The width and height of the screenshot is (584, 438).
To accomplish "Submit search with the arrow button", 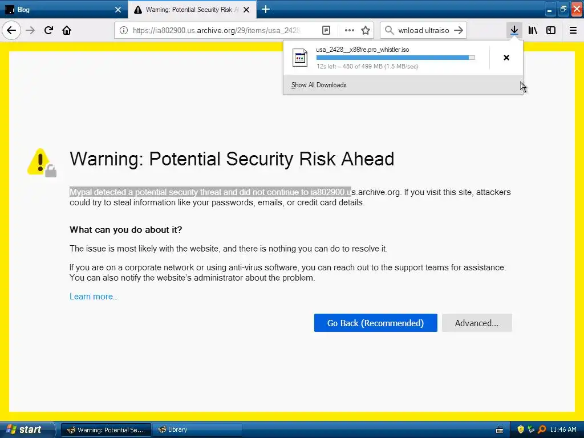I will (459, 30).
